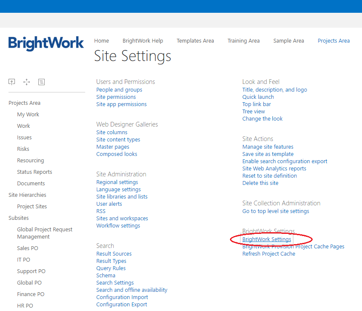Open Result Sources
The height and width of the screenshot is (311, 362).
coord(114,254)
